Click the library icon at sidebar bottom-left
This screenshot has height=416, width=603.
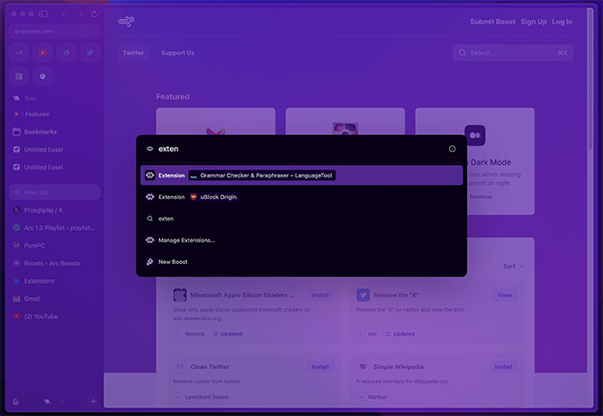coord(16,402)
